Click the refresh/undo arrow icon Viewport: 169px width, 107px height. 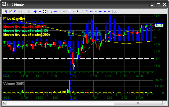tap(15, 12)
